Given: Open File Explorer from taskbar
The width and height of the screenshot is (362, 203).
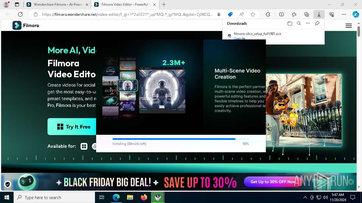Looking at the screenshot, I should [x=130, y=197].
